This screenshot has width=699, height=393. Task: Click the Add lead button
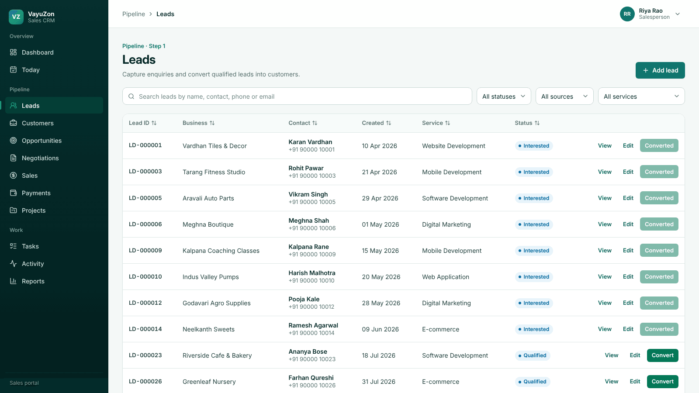point(660,70)
